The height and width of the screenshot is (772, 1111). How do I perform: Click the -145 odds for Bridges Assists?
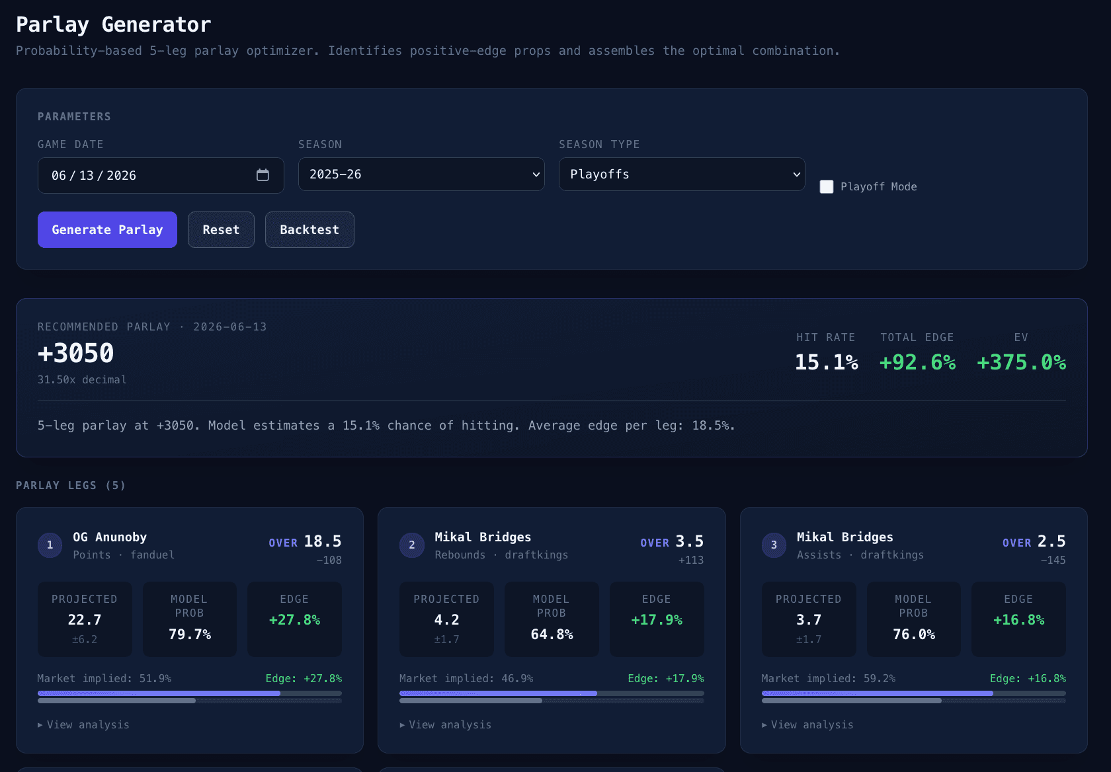(x=1053, y=560)
